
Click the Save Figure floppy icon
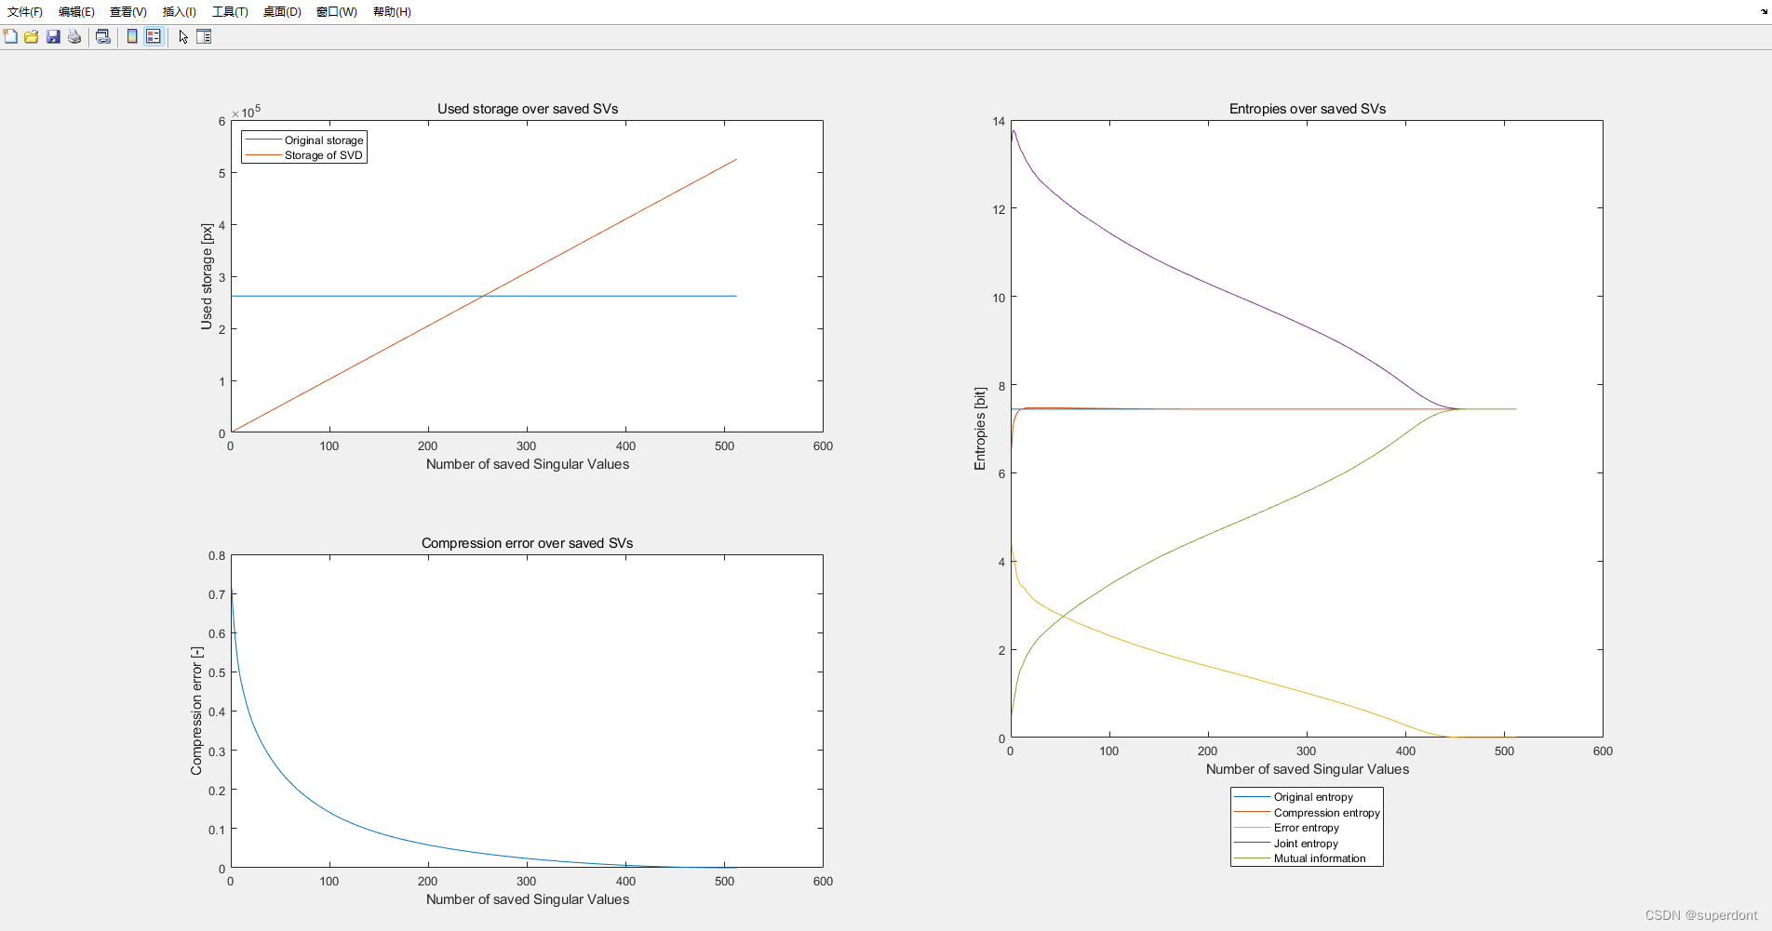point(53,36)
